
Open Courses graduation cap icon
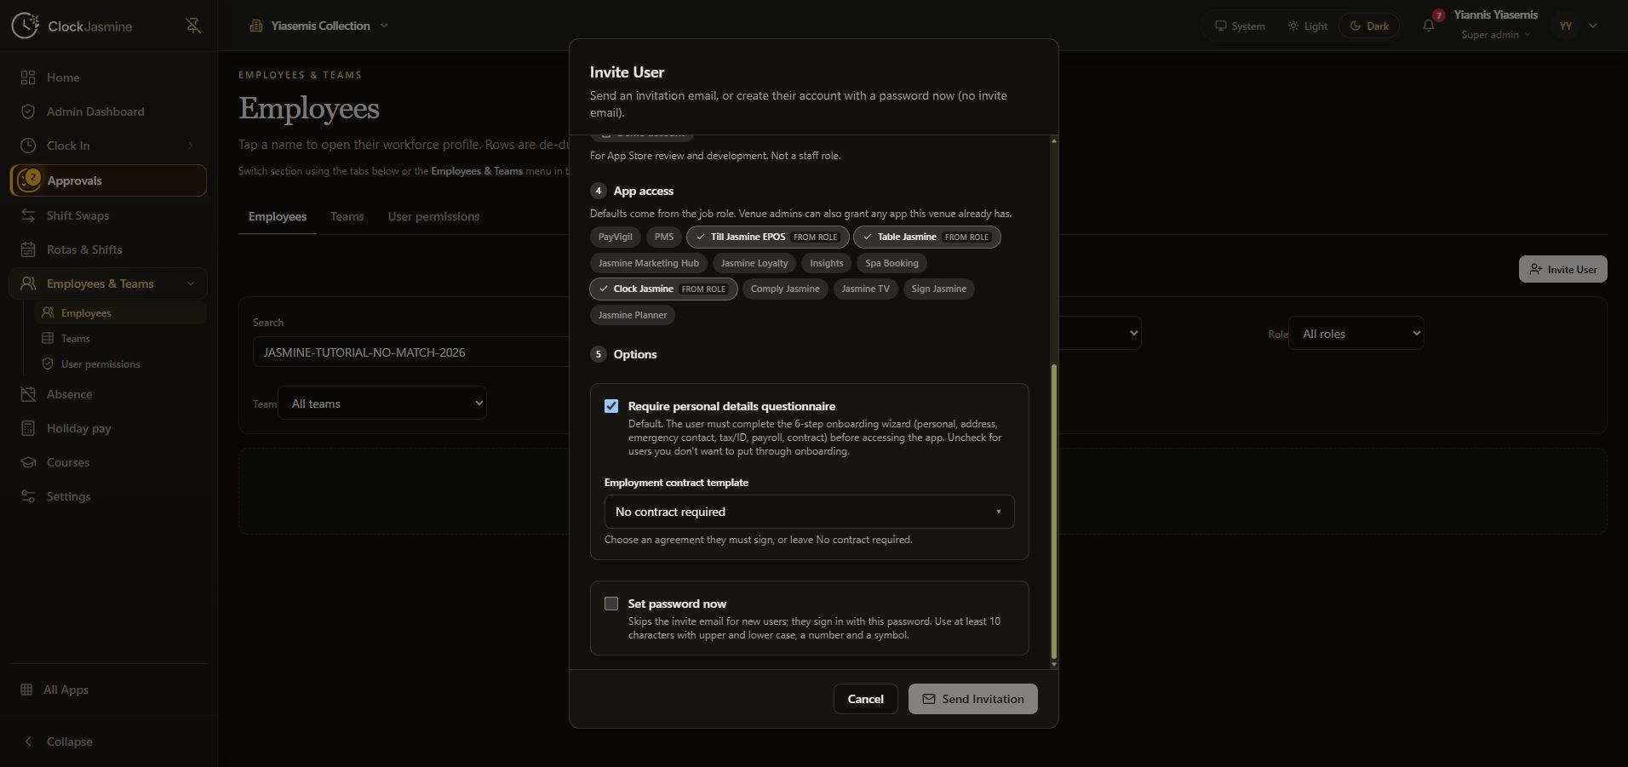coord(28,462)
